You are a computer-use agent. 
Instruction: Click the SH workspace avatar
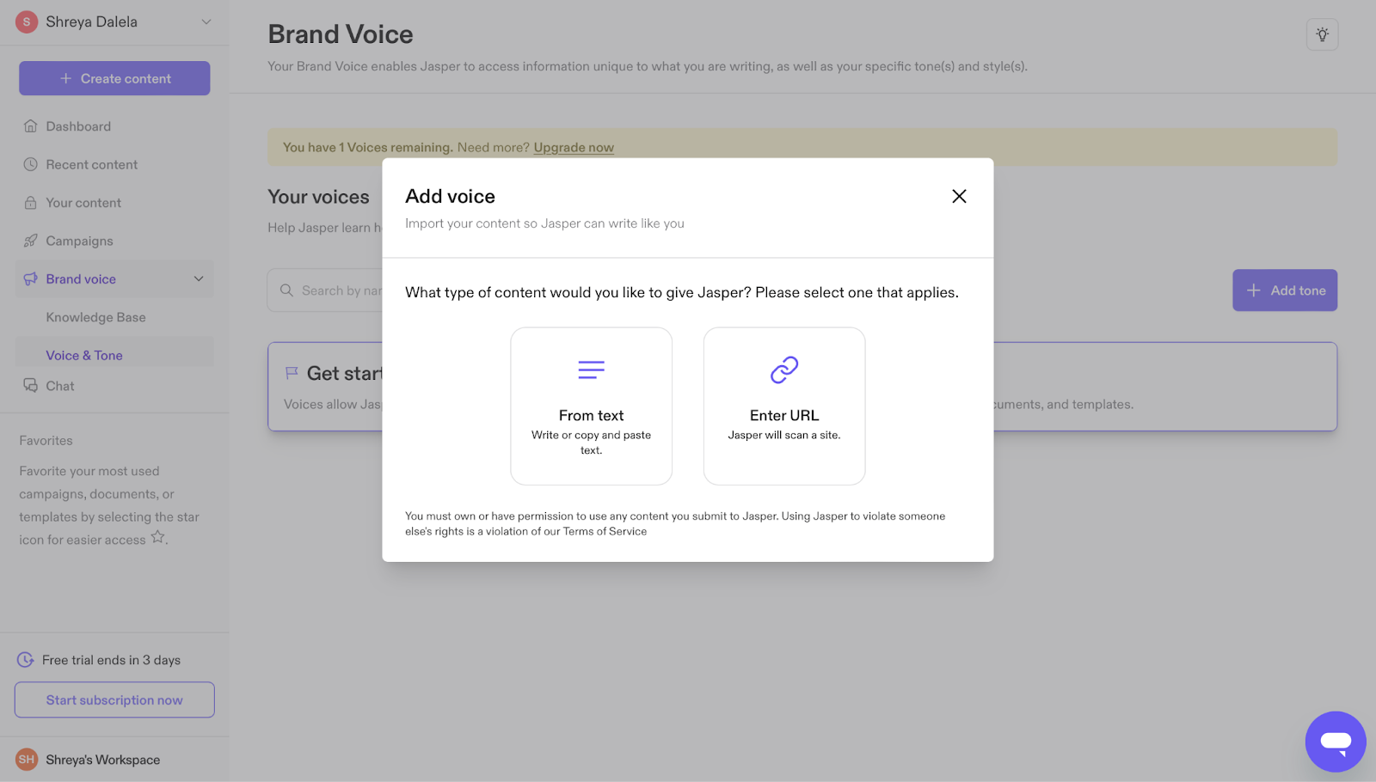27,760
